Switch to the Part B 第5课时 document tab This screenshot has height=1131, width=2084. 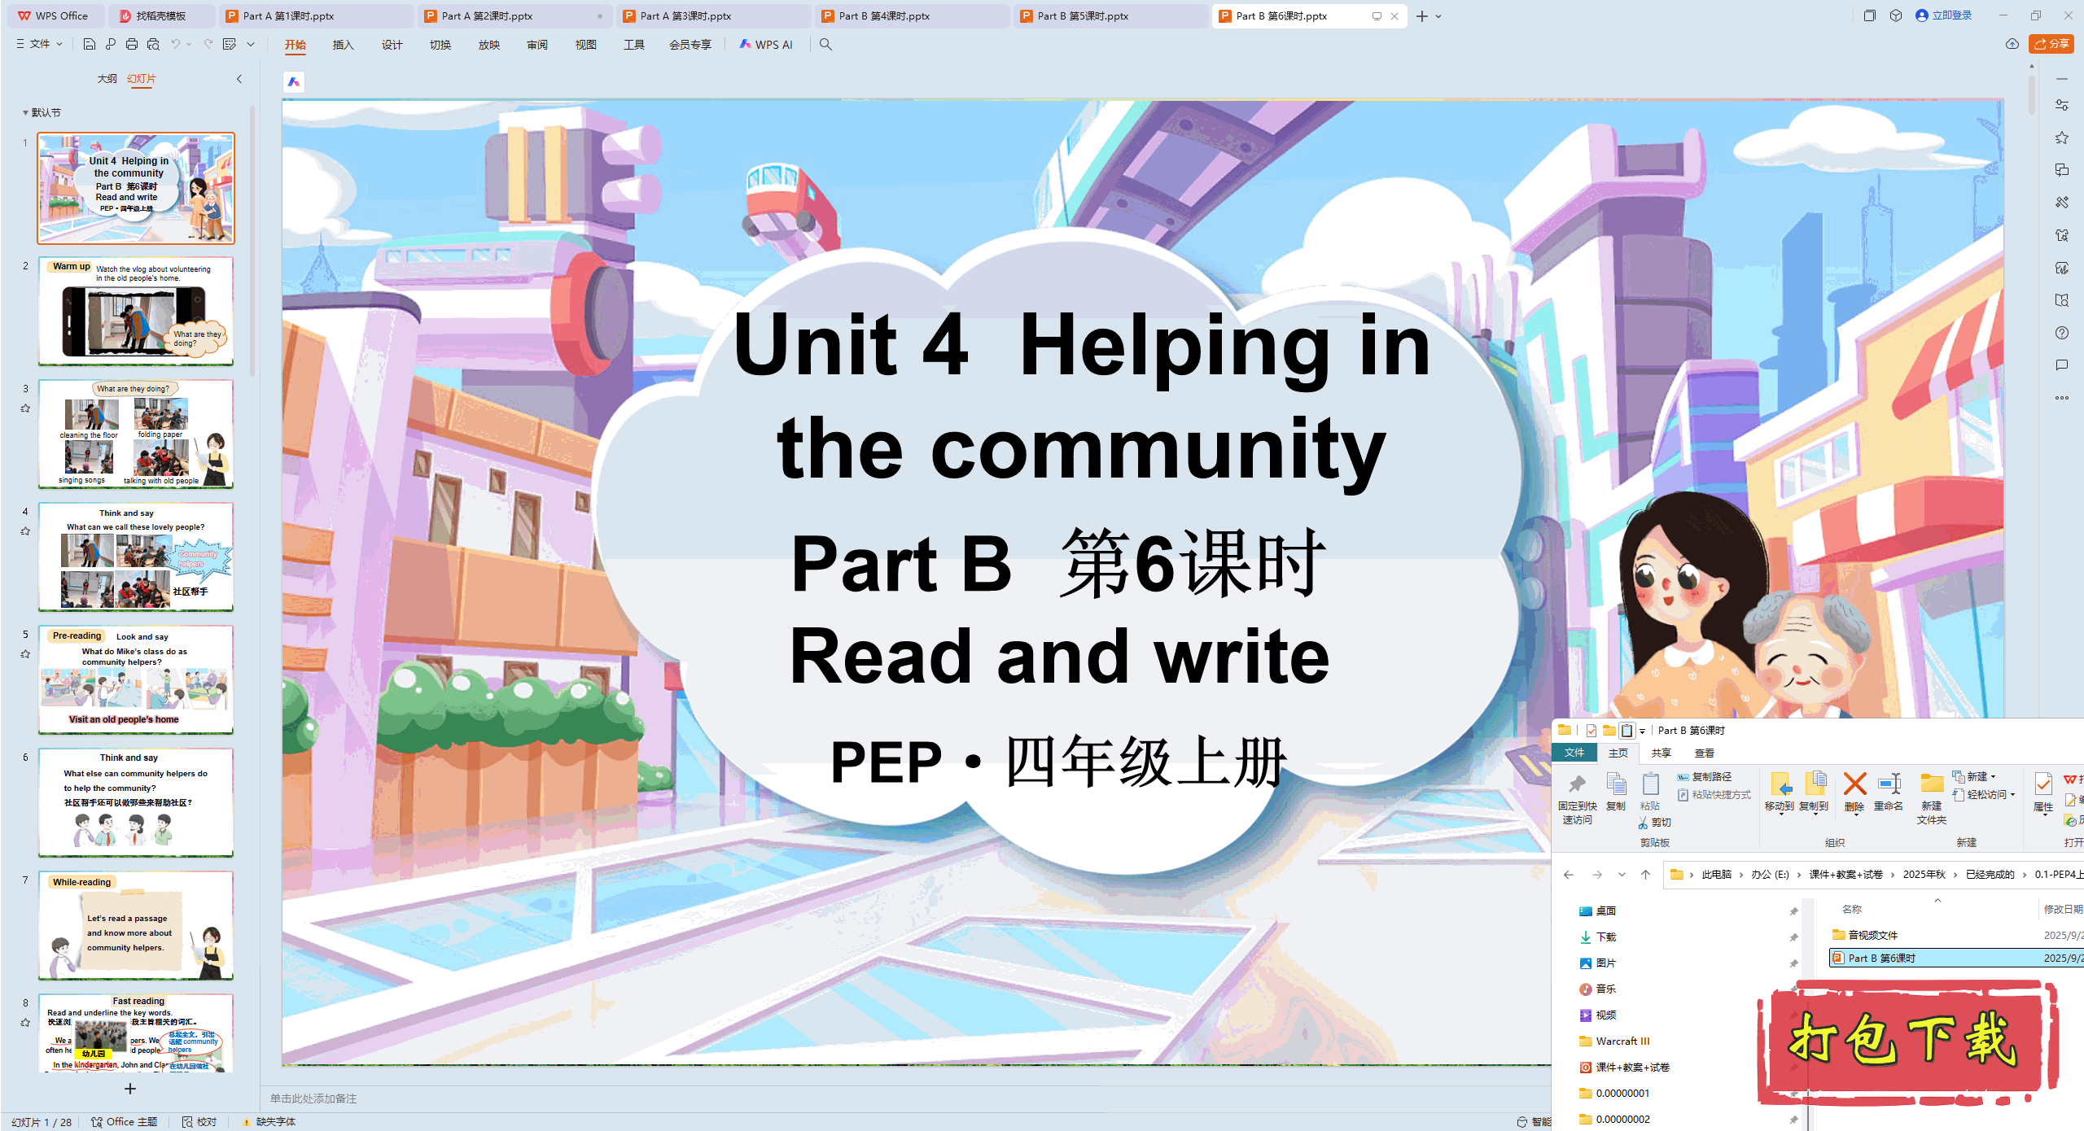click(1083, 15)
